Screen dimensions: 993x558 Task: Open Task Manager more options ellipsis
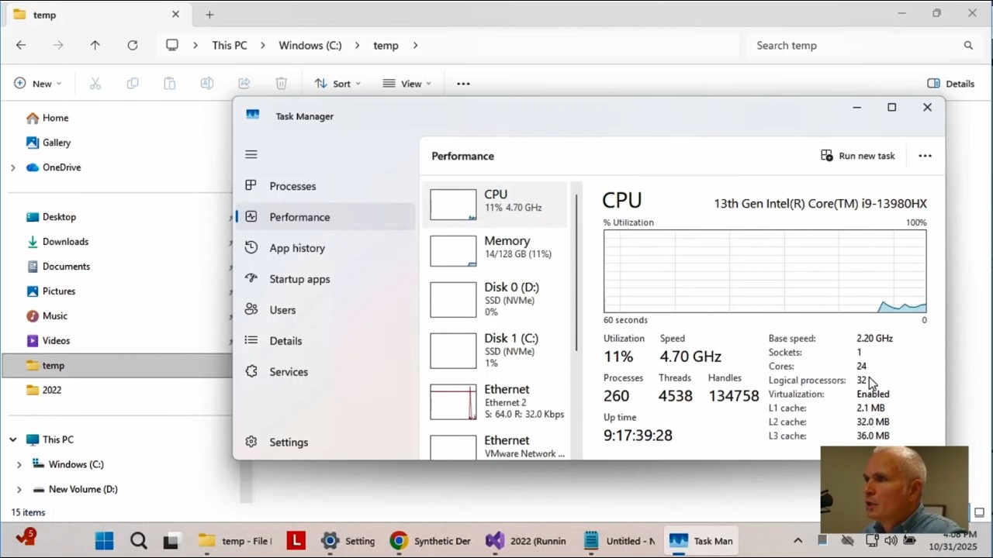tap(925, 156)
